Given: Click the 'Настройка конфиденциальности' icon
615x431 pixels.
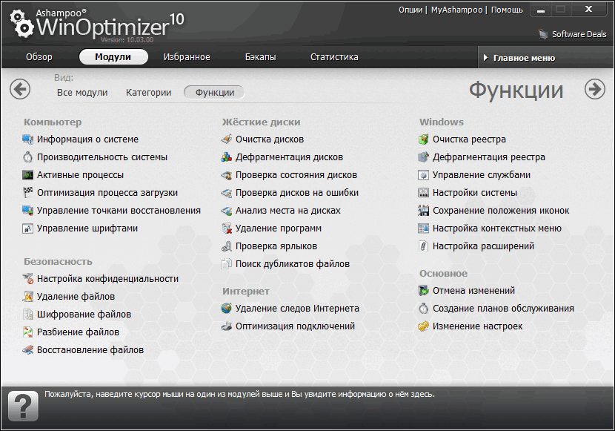Looking at the screenshot, I should click(28, 279).
